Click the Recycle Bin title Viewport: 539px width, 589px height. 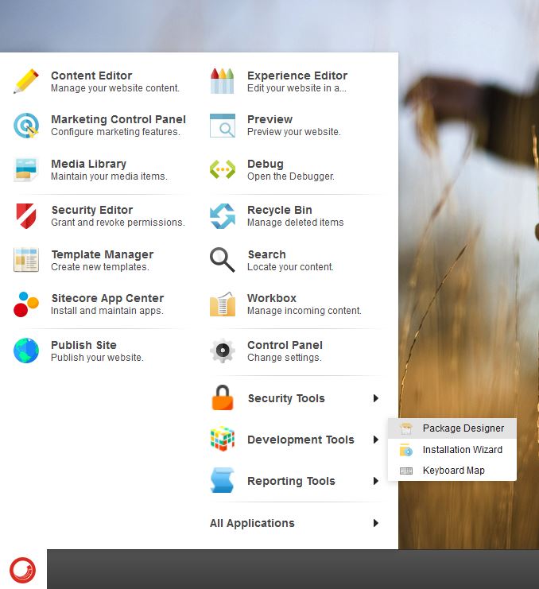click(280, 210)
